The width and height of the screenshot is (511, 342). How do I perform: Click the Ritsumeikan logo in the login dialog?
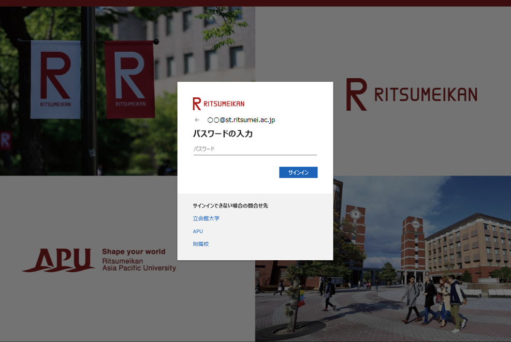[218, 103]
